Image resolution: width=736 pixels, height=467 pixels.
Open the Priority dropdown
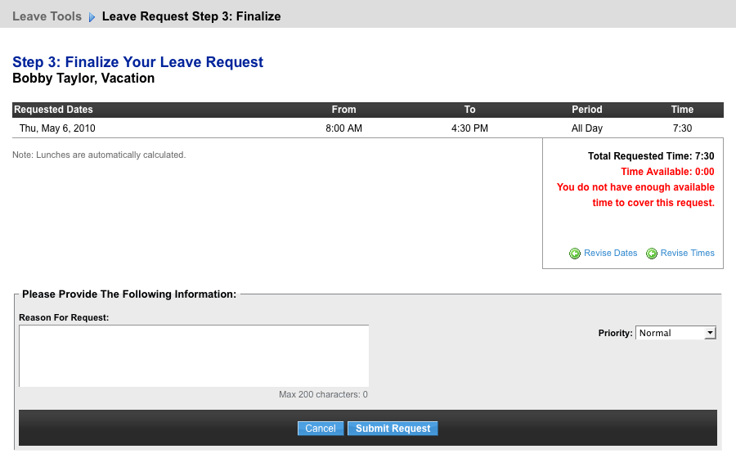pos(675,333)
